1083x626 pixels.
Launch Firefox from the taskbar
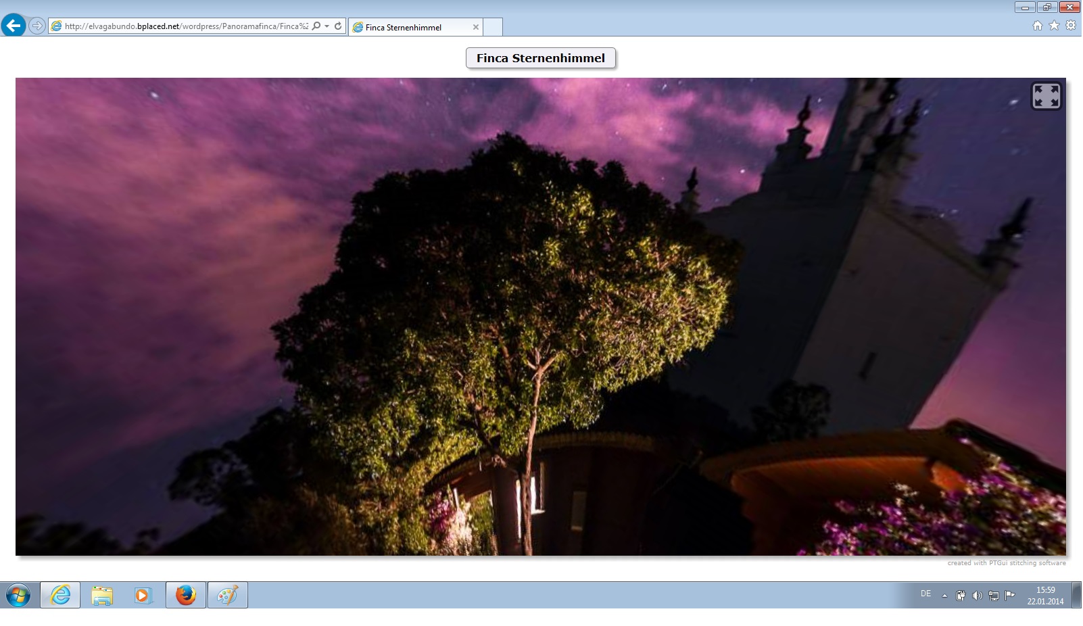point(185,595)
